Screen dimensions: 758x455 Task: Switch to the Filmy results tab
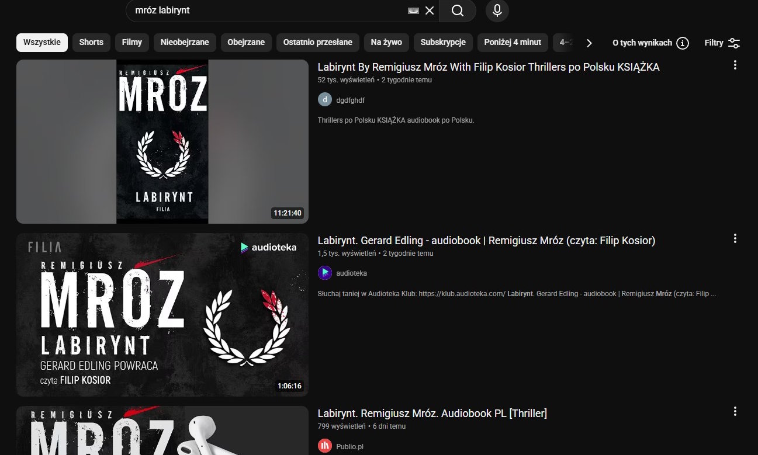(x=131, y=42)
